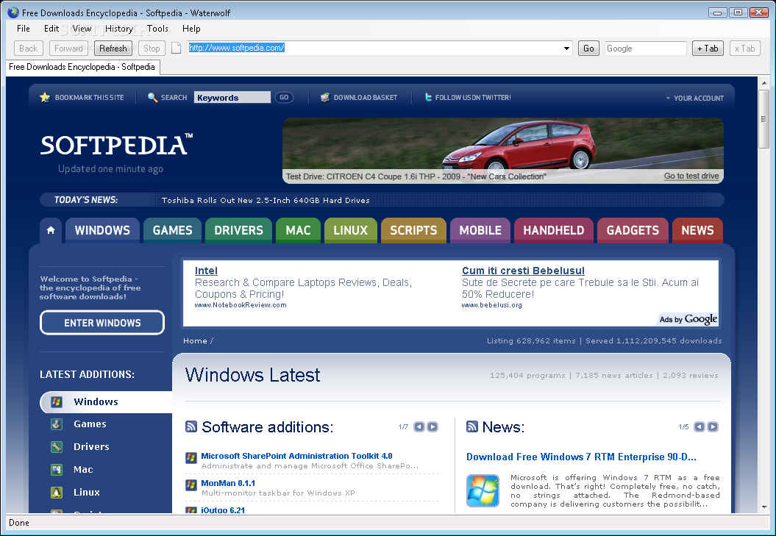
Task: Click the Google search input field
Action: [x=645, y=49]
